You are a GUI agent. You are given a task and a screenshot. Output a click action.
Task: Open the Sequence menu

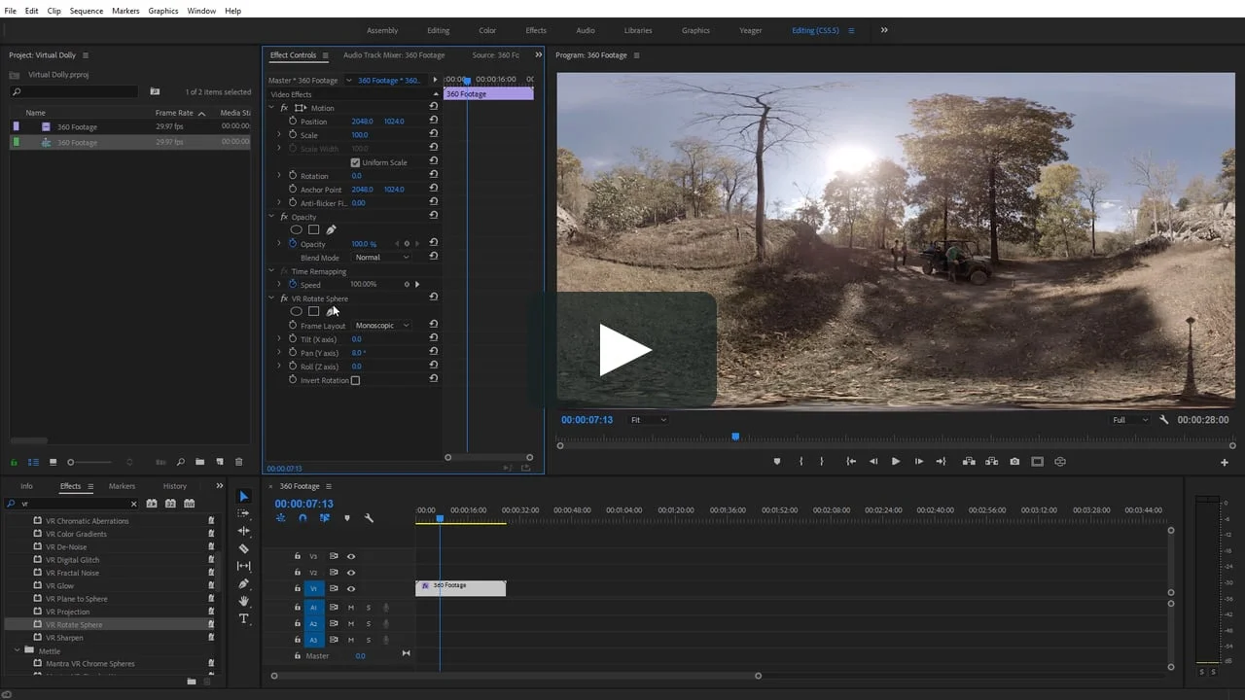(86, 11)
